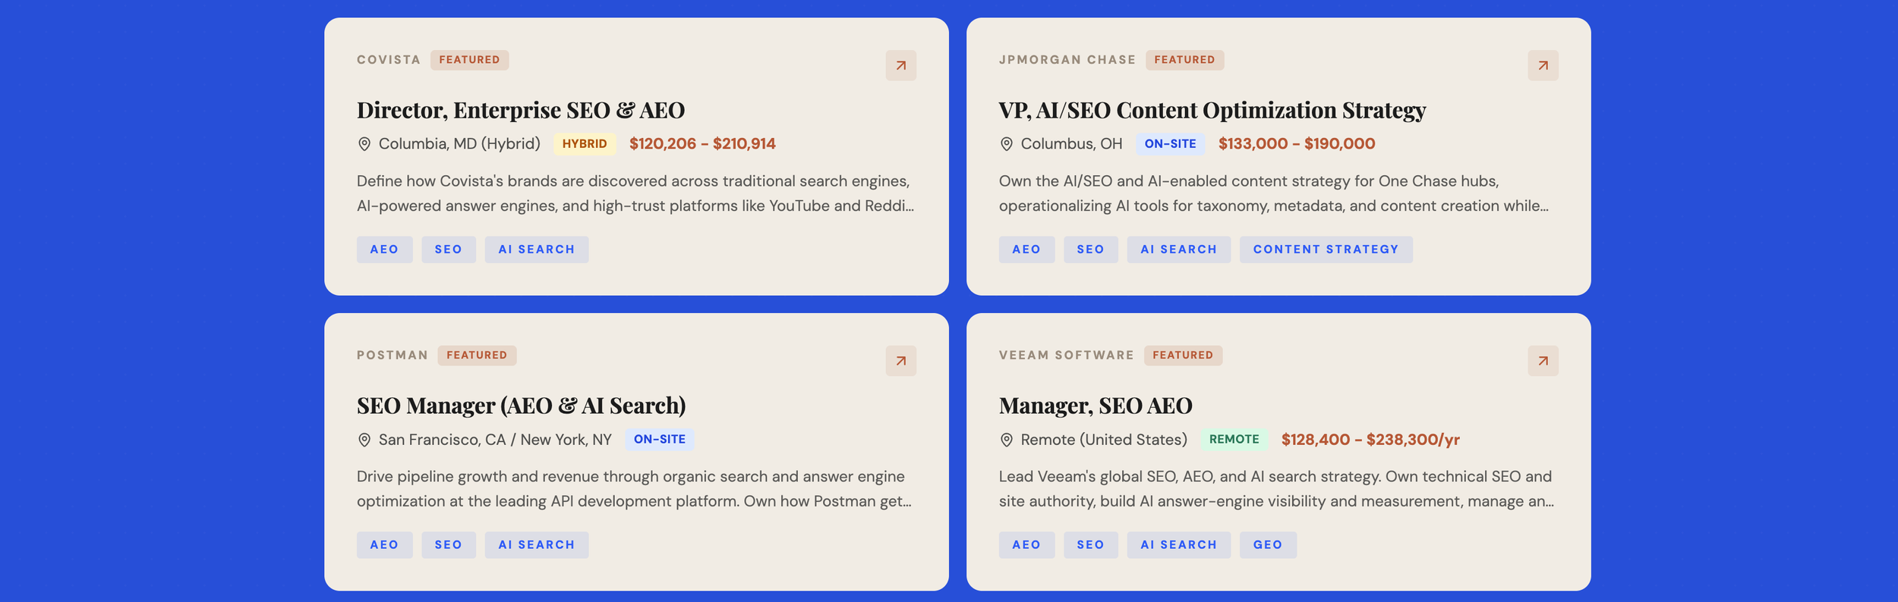Click the FEATURED badge next to JPMorgan Chase
1898x602 pixels.
point(1184,60)
